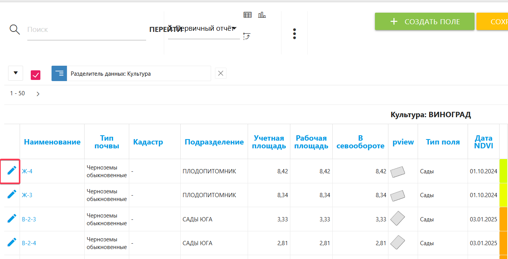Switch to table view icon
The width and height of the screenshot is (508, 259).
coord(248,15)
